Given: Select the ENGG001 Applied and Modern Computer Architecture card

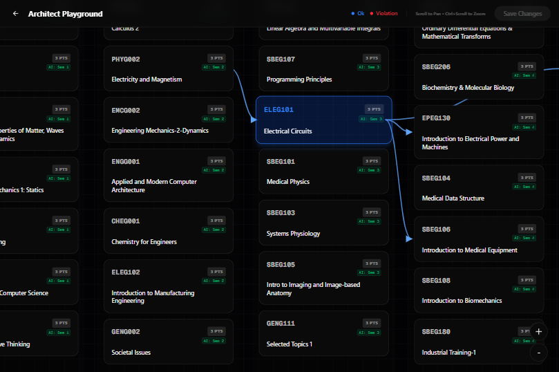Looking at the screenshot, I should 169,175.
